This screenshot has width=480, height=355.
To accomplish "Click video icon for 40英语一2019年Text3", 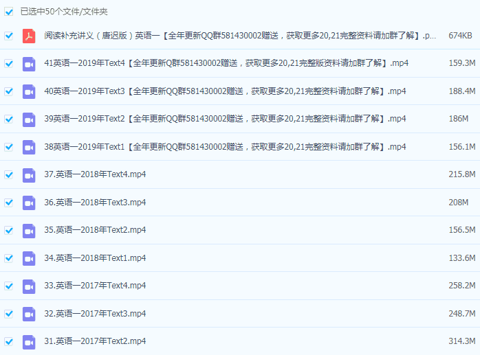I will [28, 91].
